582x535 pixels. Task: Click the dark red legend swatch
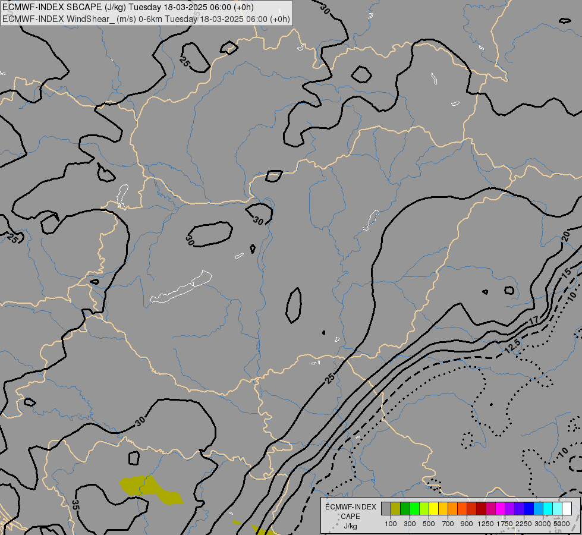click(481, 508)
